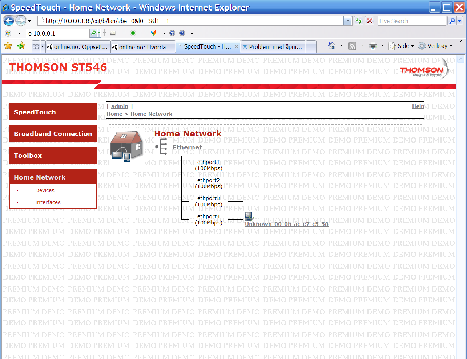
Task: Open the recent pages history dropdown
Action: [x=30, y=21]
